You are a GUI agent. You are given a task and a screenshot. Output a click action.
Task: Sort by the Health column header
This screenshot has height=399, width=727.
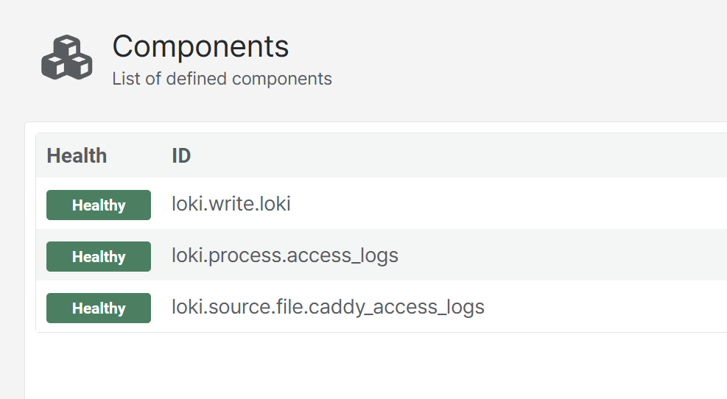coord(77,156)
